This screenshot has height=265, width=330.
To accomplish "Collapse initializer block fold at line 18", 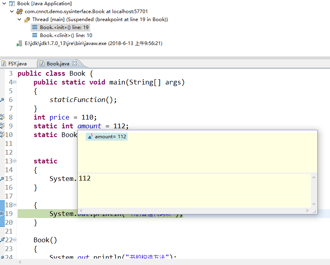I will (x=15, y=205).
